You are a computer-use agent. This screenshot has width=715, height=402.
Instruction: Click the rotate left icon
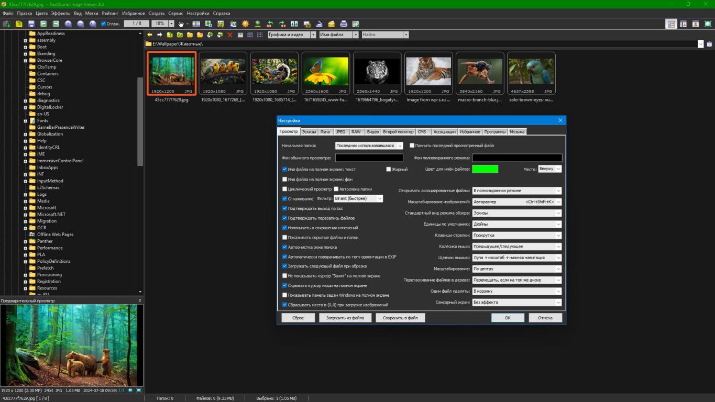point(270,24)
